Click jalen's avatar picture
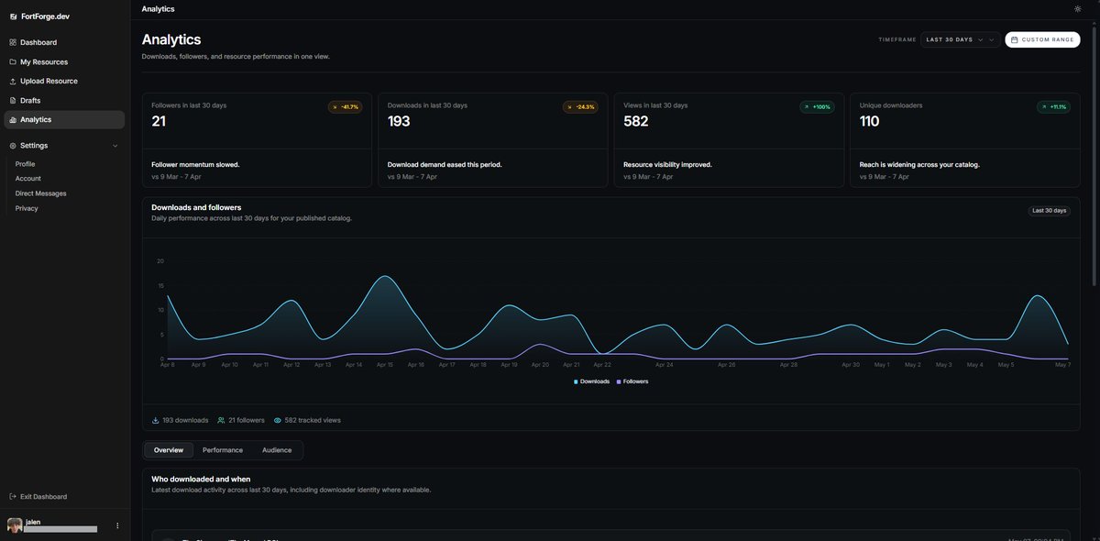 point(15,525)
